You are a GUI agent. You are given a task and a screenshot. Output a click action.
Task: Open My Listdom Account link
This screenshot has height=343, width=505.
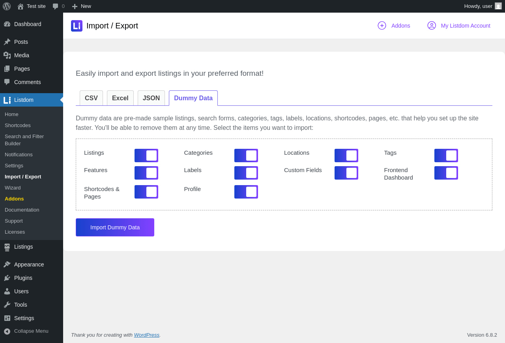pos(466,26)
